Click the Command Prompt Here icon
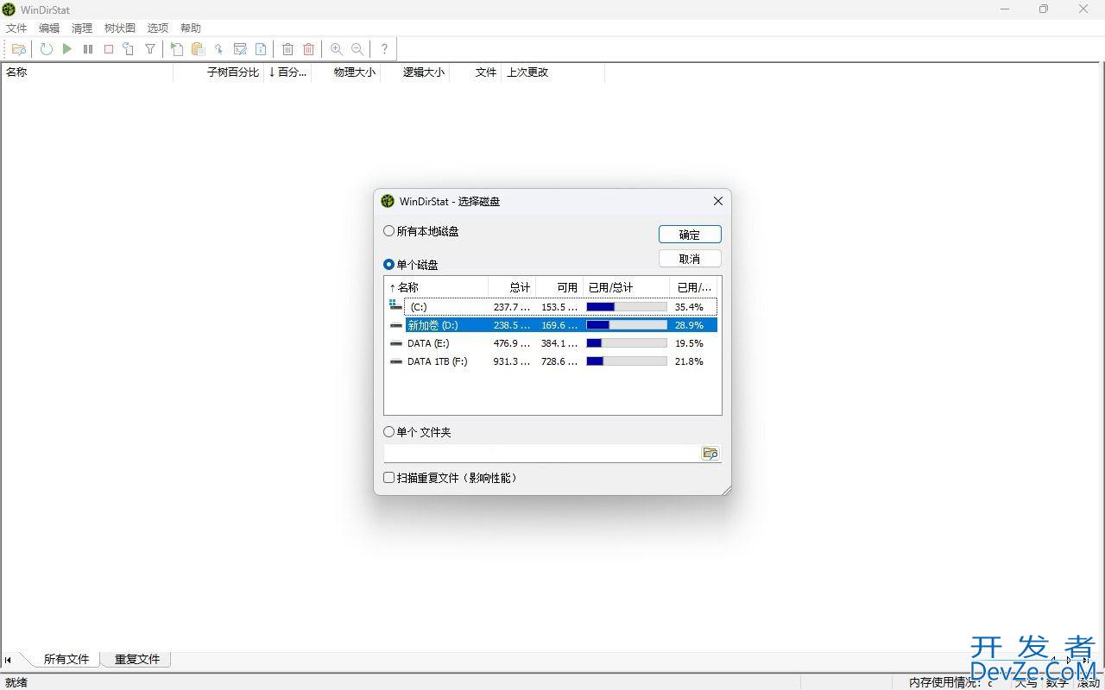The image size is (1105, 690). (240, 49)
